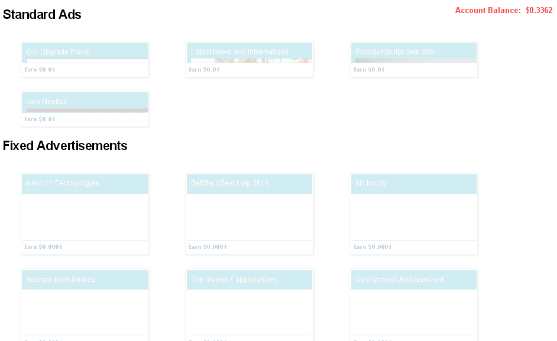Click 'Earn $0.0001' under BetStar ad

(x=208, y=247)
